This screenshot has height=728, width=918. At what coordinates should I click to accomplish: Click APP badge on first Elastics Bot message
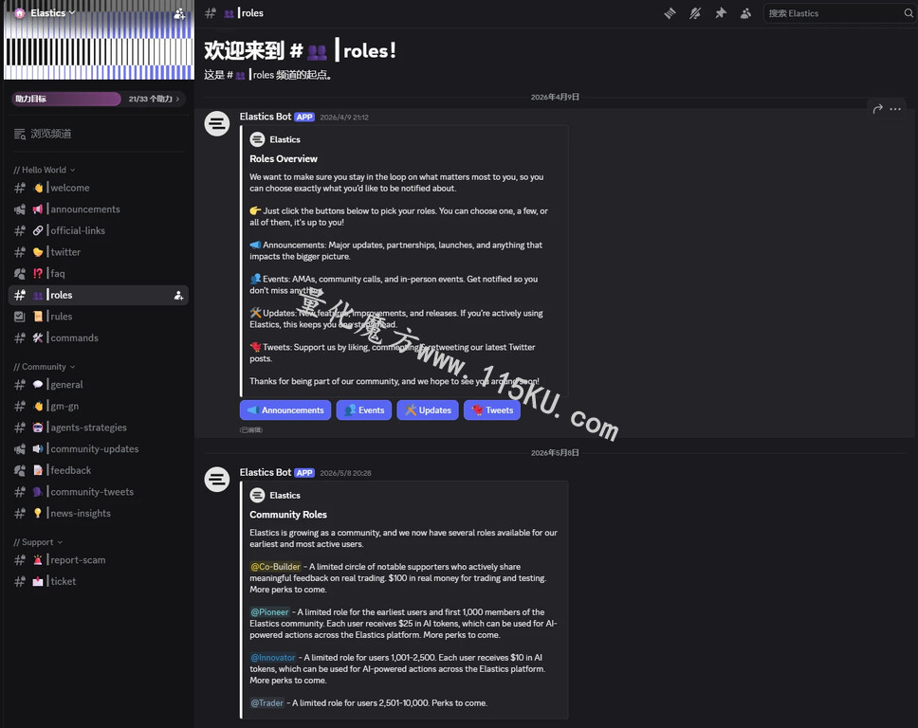tap(304, 117)
